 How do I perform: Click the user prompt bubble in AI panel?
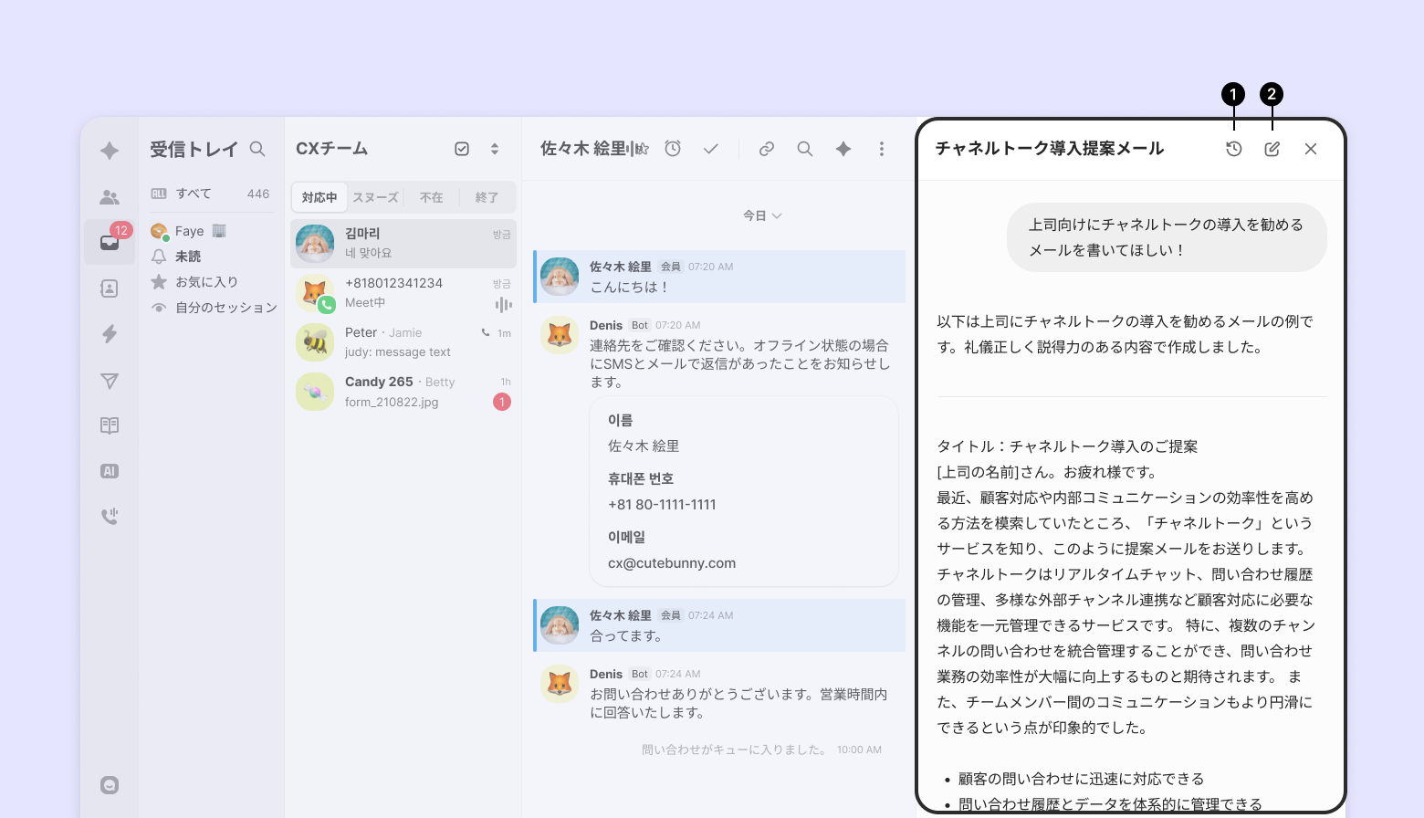[1167, 237]
